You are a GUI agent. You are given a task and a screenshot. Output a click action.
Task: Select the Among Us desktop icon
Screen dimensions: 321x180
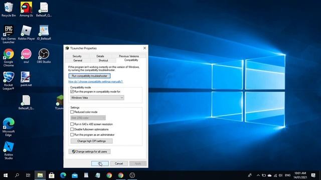(26, 9)
